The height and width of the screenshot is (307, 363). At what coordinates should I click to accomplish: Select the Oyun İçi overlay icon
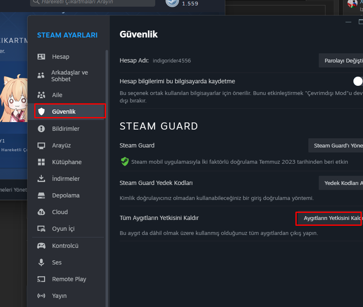pyautogui.click(x=41, y=229)
